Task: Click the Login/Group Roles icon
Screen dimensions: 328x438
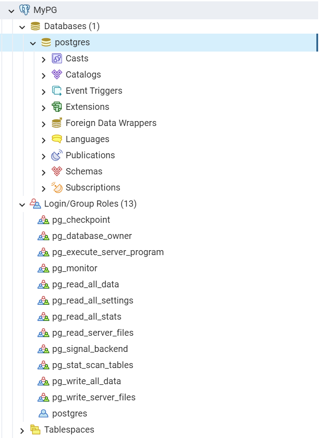Action: tap(35, 204)
